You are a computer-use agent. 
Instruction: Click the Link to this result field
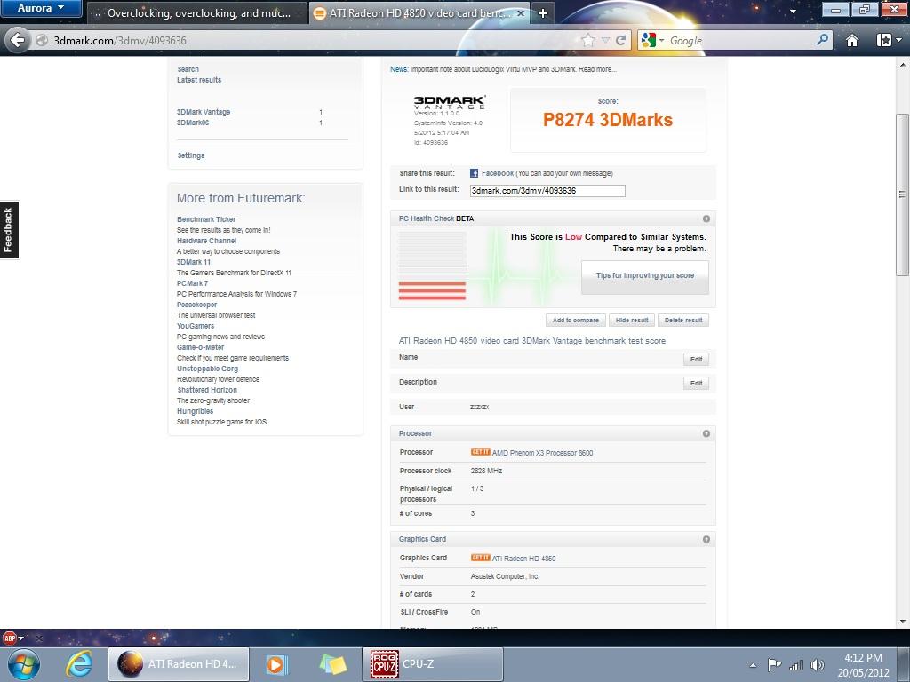coord(547,191)
